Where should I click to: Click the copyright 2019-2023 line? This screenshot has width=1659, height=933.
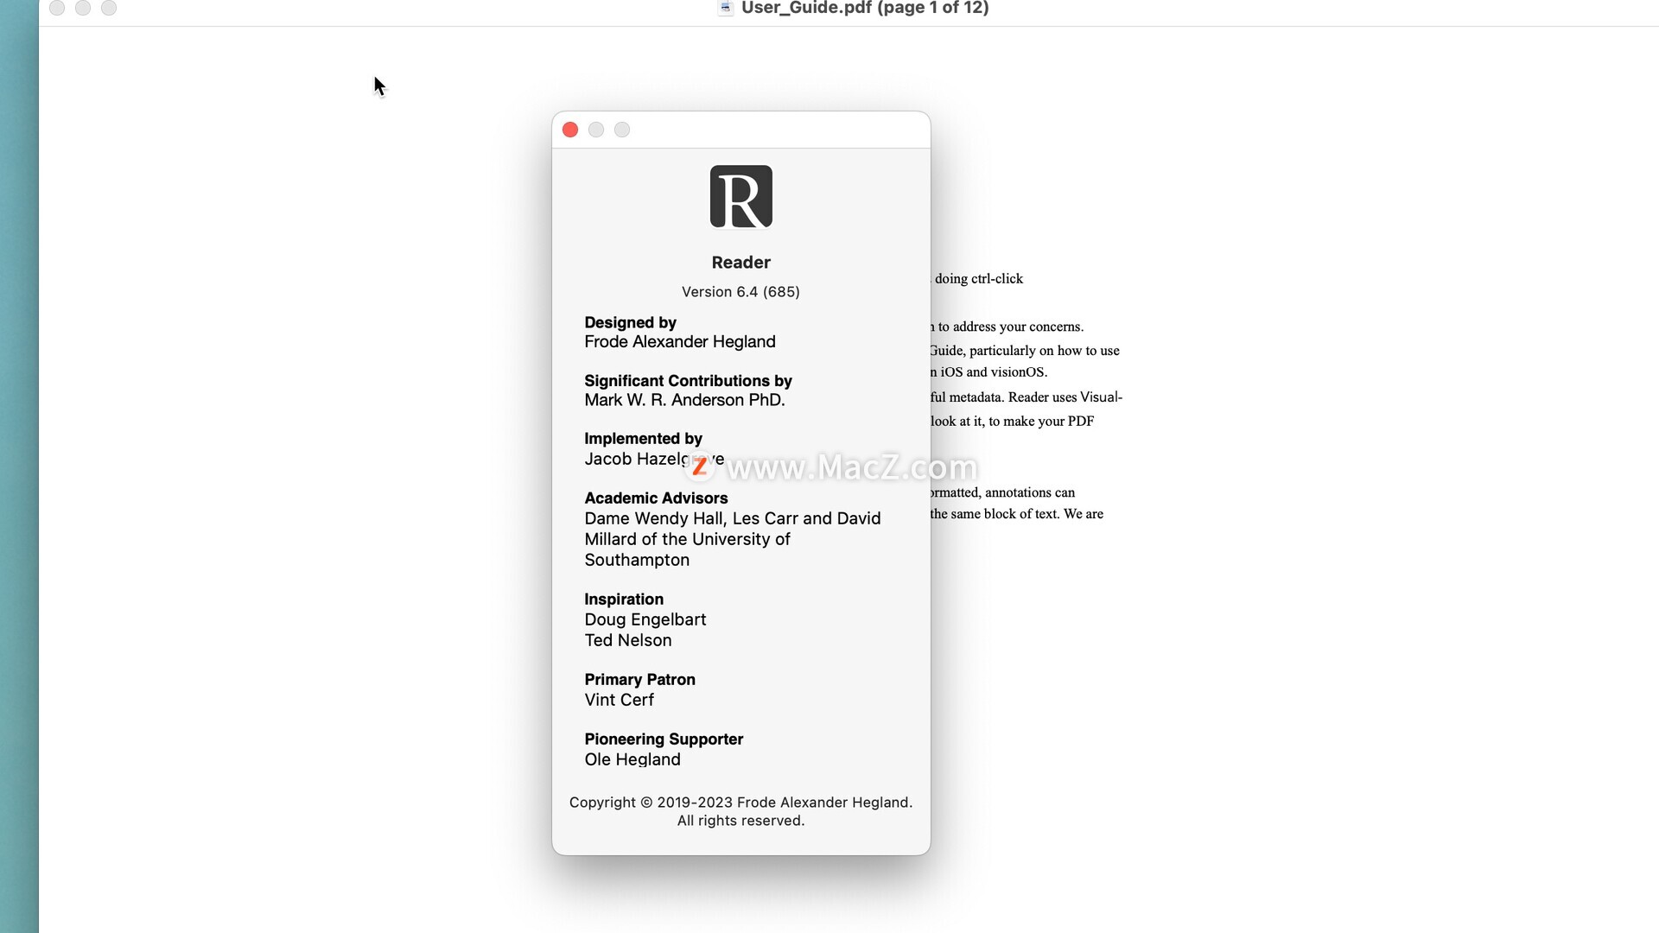point(741,803)
